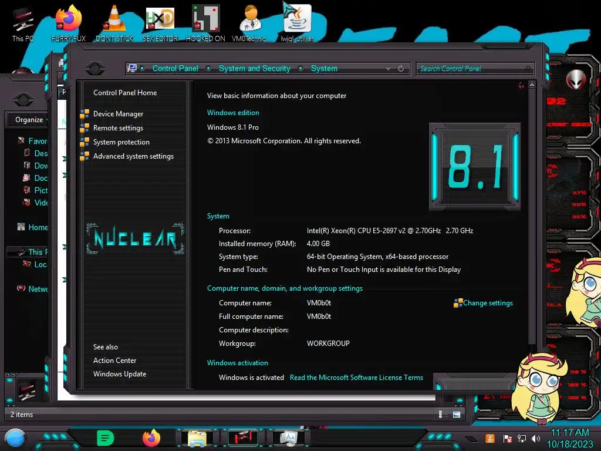Image resolution: width=601 pixels, height=451 pixels.
Task: Click the Search Control Panel field
Action: [x=474, y=69]
